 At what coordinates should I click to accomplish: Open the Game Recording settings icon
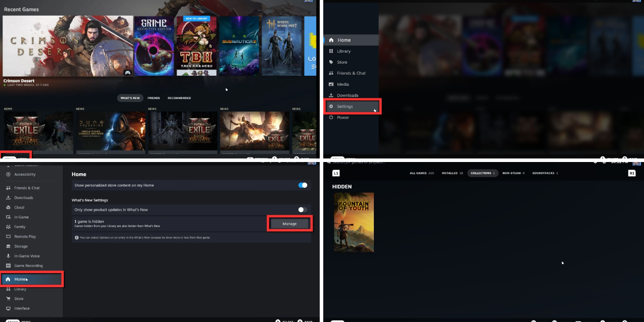(x=8, y=265)
